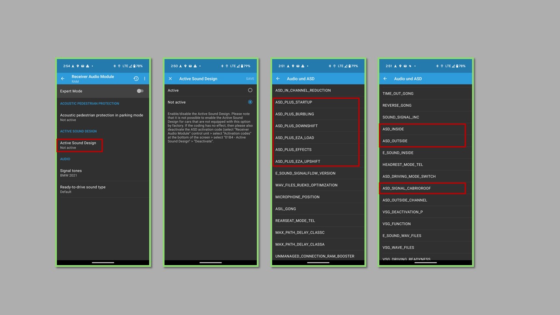The height and width of the screenshot is (315, 560).
Task: Open the Signal tones BMW 2021 setting
Action: pos(103,173)
